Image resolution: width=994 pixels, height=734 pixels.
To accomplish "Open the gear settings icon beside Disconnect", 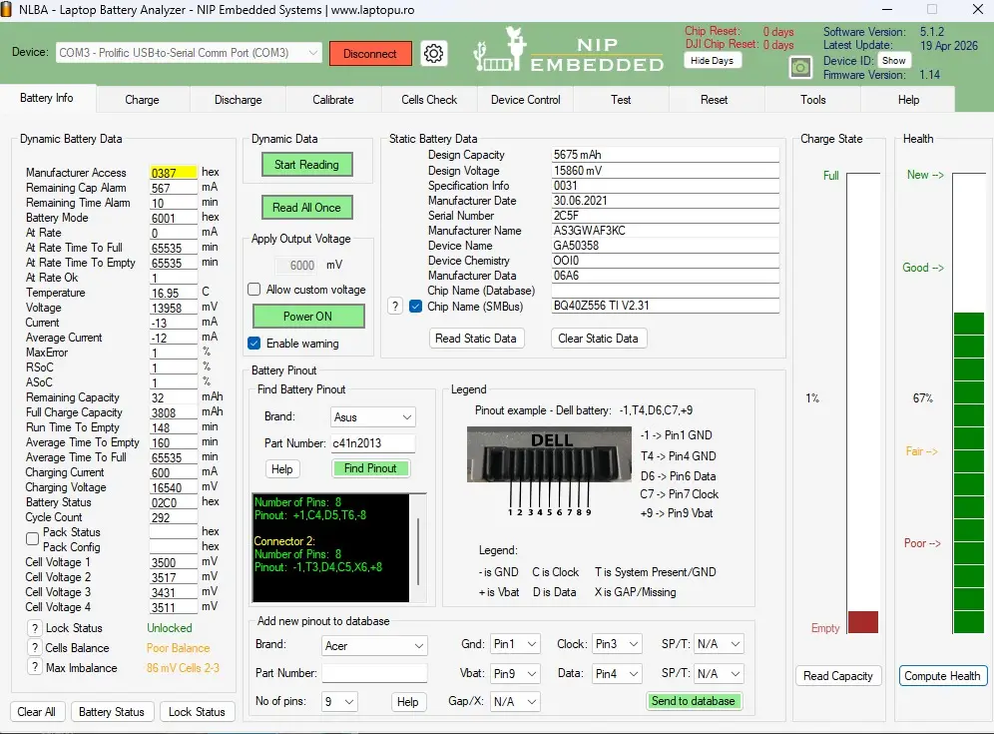I will point(433,53).
